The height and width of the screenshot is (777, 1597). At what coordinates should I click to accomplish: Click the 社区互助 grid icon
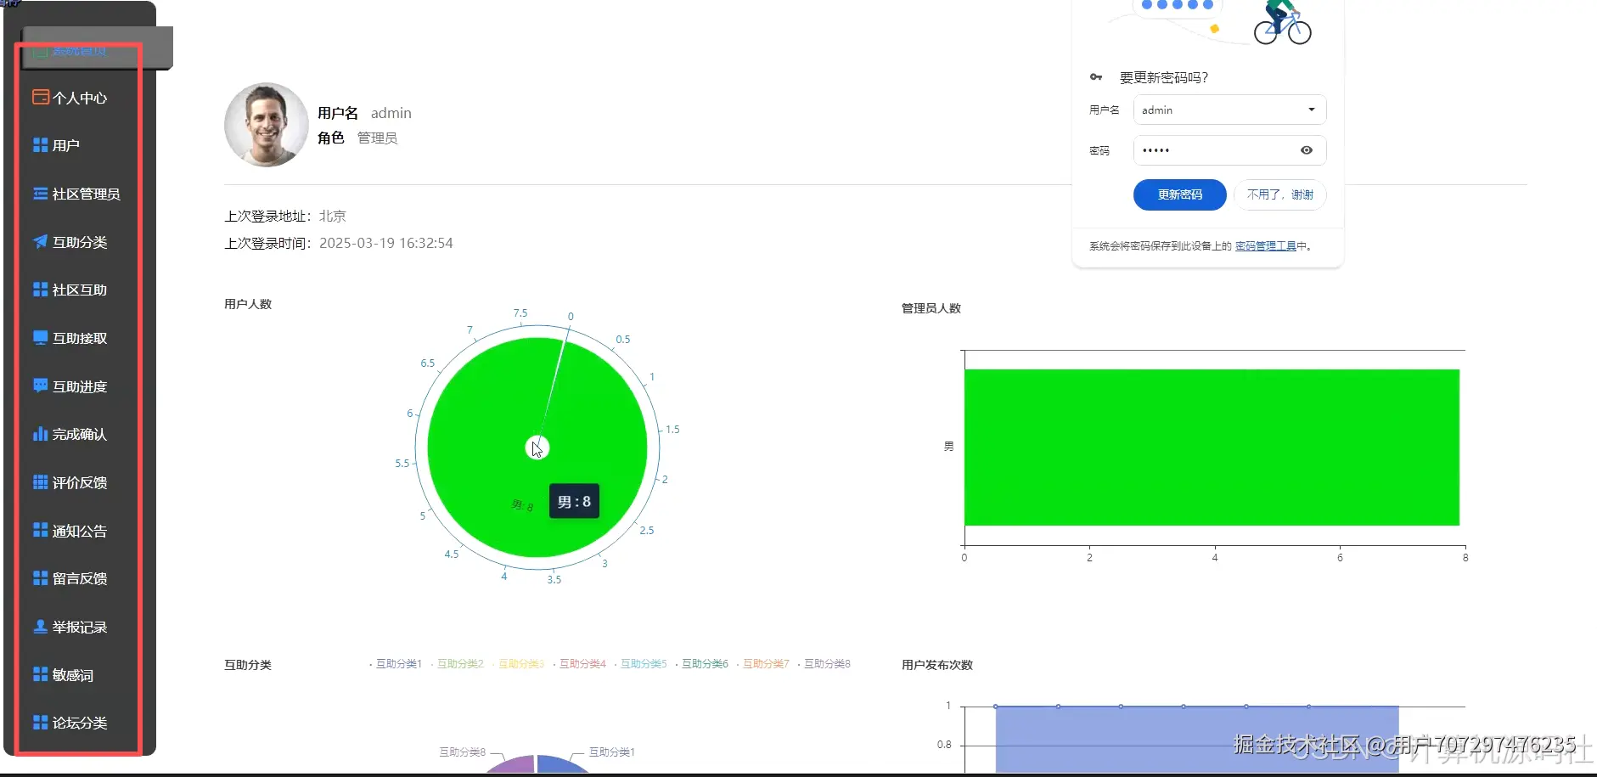pos(40,290)
